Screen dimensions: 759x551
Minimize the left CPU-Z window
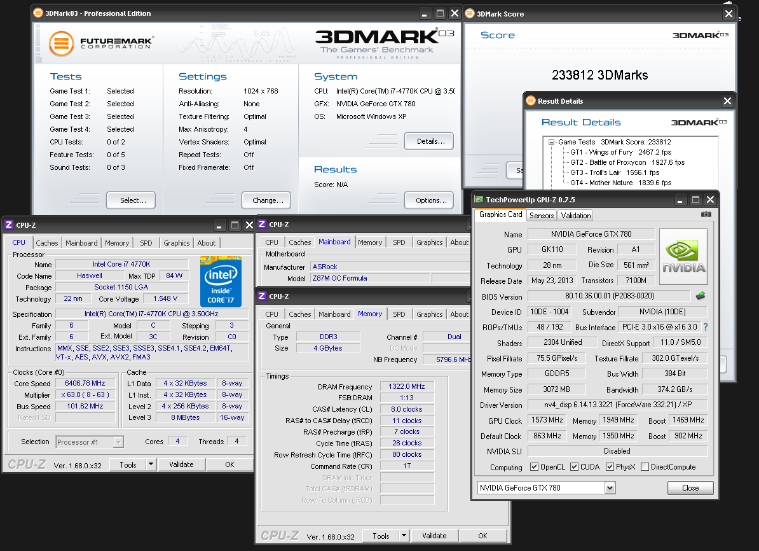(219, 225)
